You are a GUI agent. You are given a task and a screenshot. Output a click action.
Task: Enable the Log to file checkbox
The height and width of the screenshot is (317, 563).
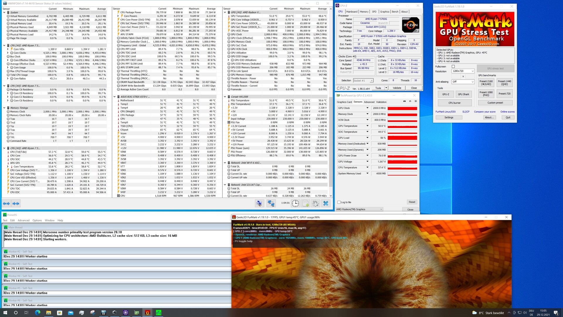tap(339, 202)
